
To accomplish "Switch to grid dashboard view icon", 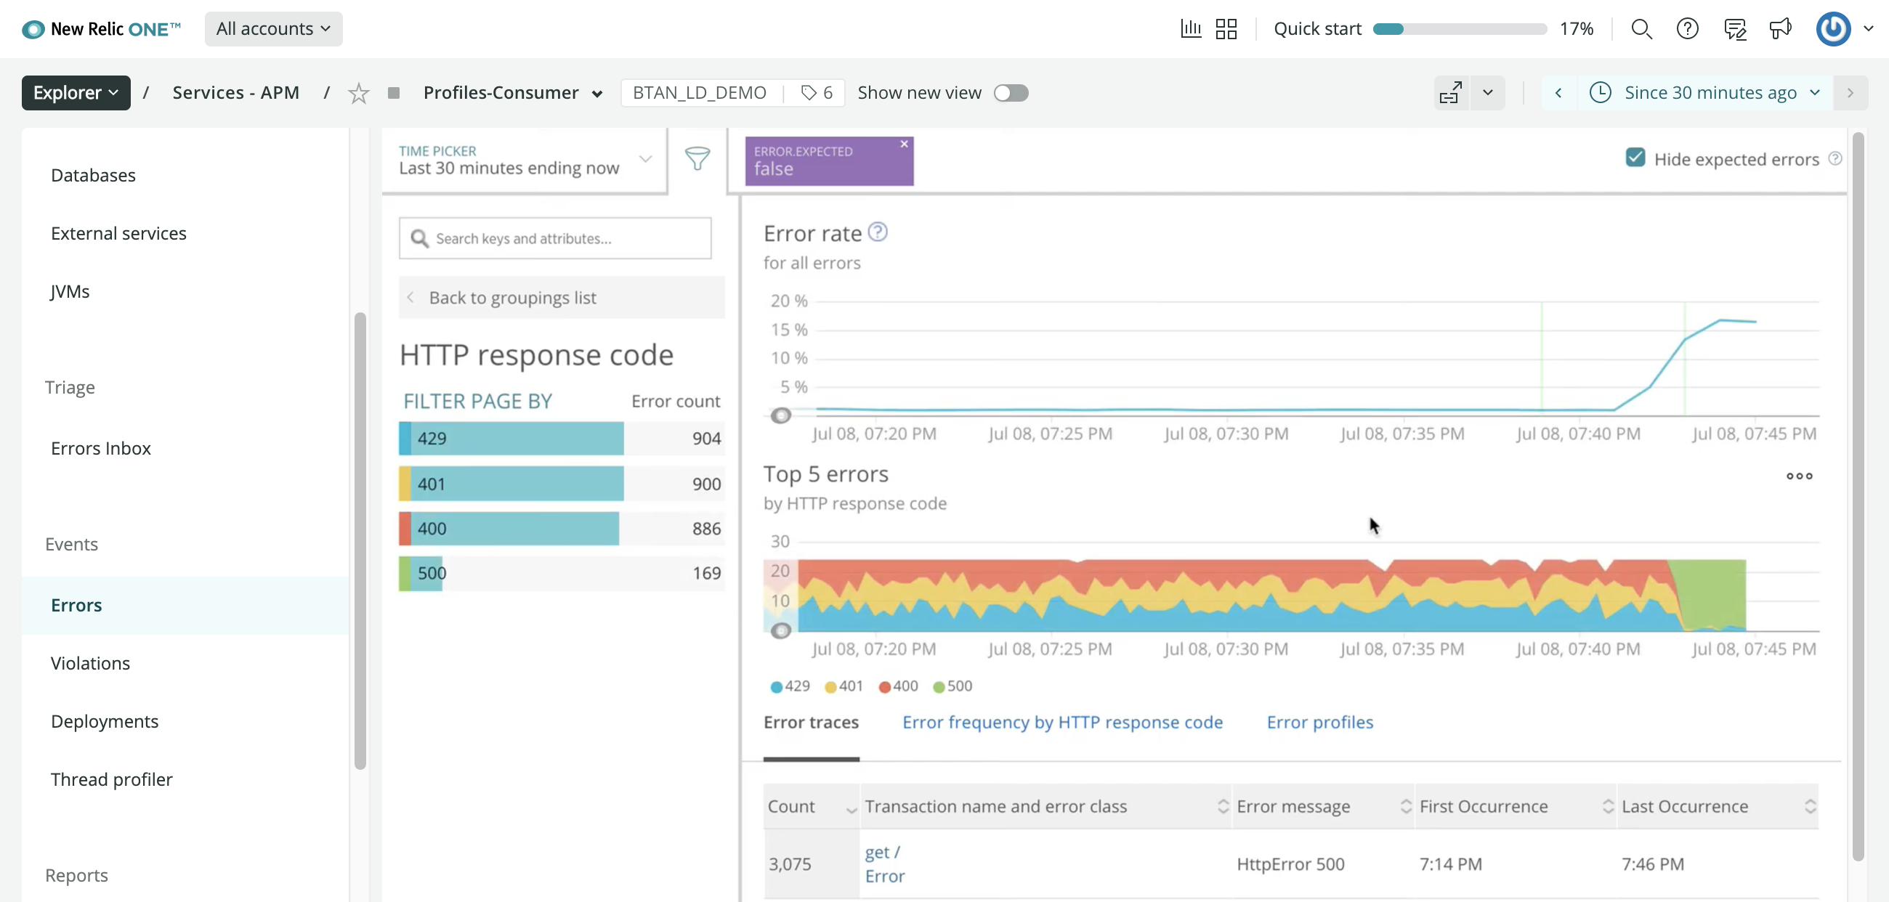I will 1226,28.
